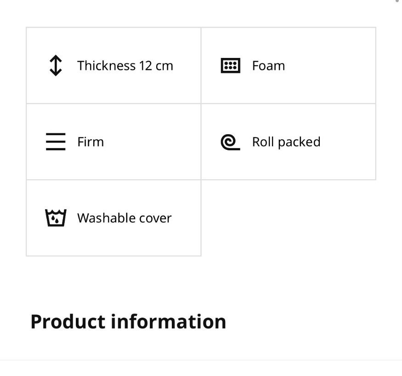This screenshot has width=402, height=376.
Task: Select the 'Thickness 12 cm' label
Action: [x=125, y=66]
